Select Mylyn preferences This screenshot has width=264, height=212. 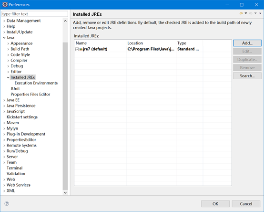pyautogui.click(x=12, y=128)
